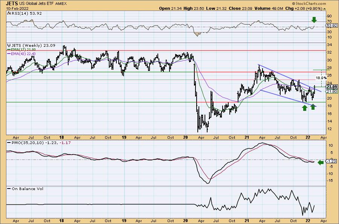Click the EMA(43) 22.43 legend text
Image resolution: width=339 pixels, height=224 pixels.
(23, 54)
